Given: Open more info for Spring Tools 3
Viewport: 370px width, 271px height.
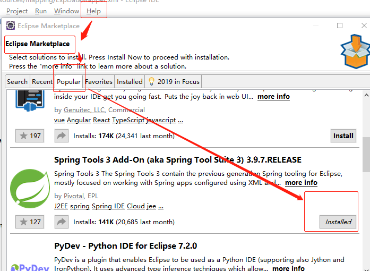Looking at the screenshot, I should click(x=301, y=183).
